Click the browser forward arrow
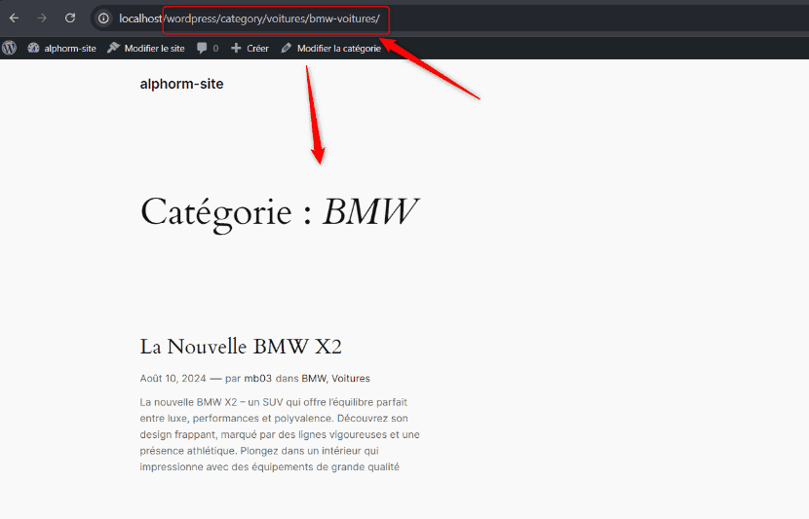This screenshot has height=519, width=809. 42,19
